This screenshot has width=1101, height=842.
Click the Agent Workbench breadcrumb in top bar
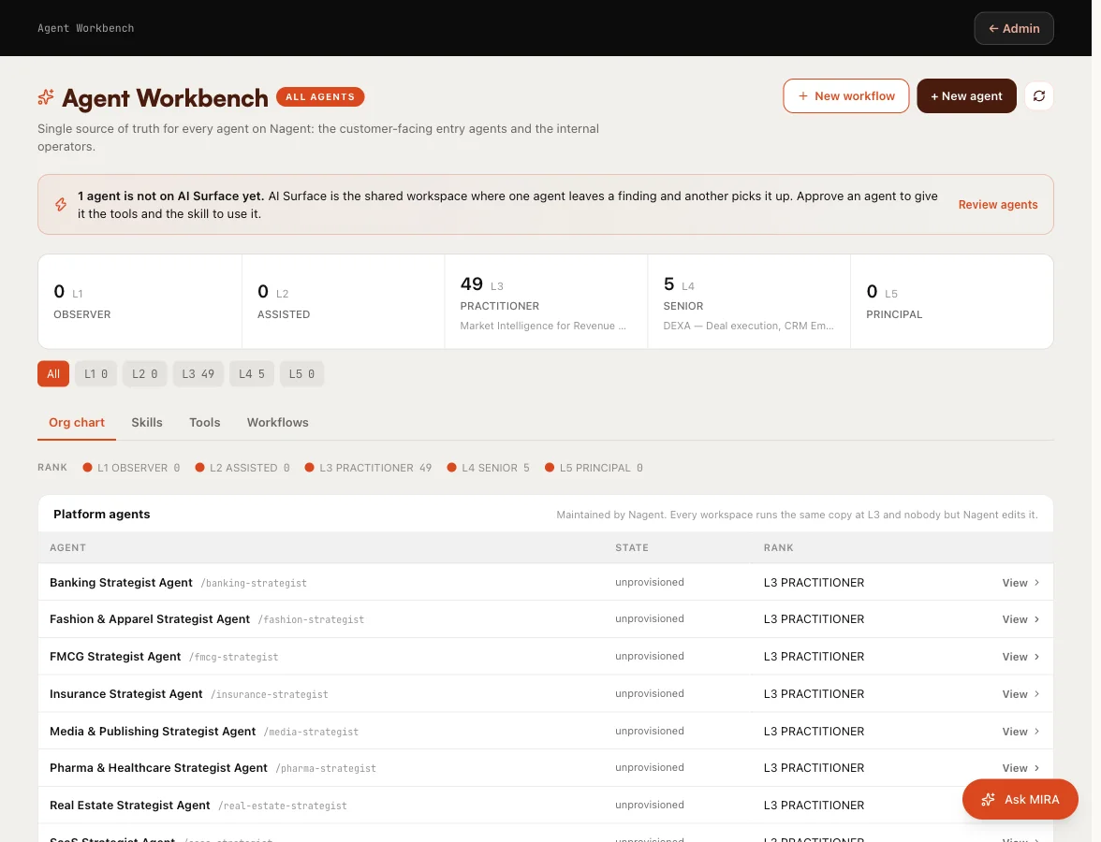pyautogui.click(x=86, y=28)
